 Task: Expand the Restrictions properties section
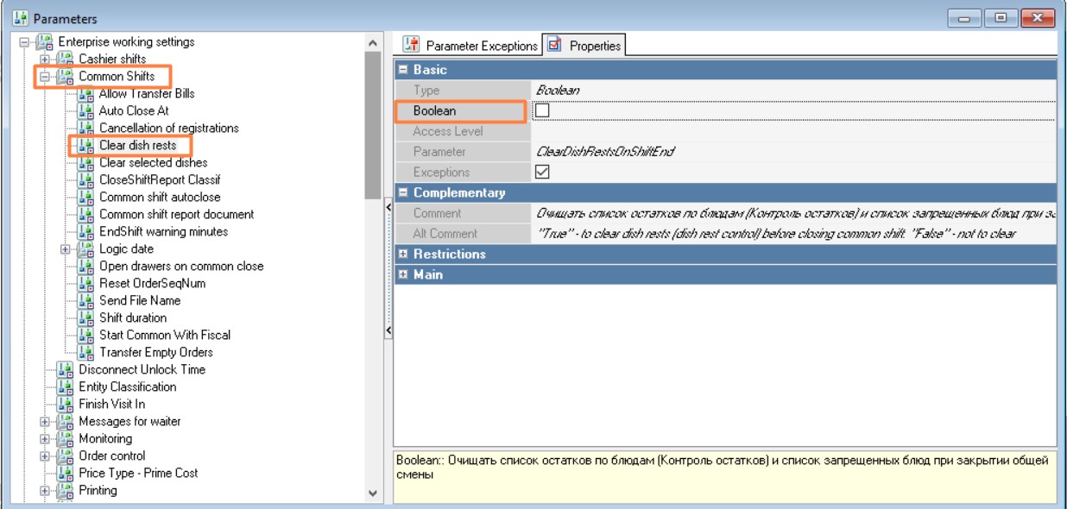point(403,254)
